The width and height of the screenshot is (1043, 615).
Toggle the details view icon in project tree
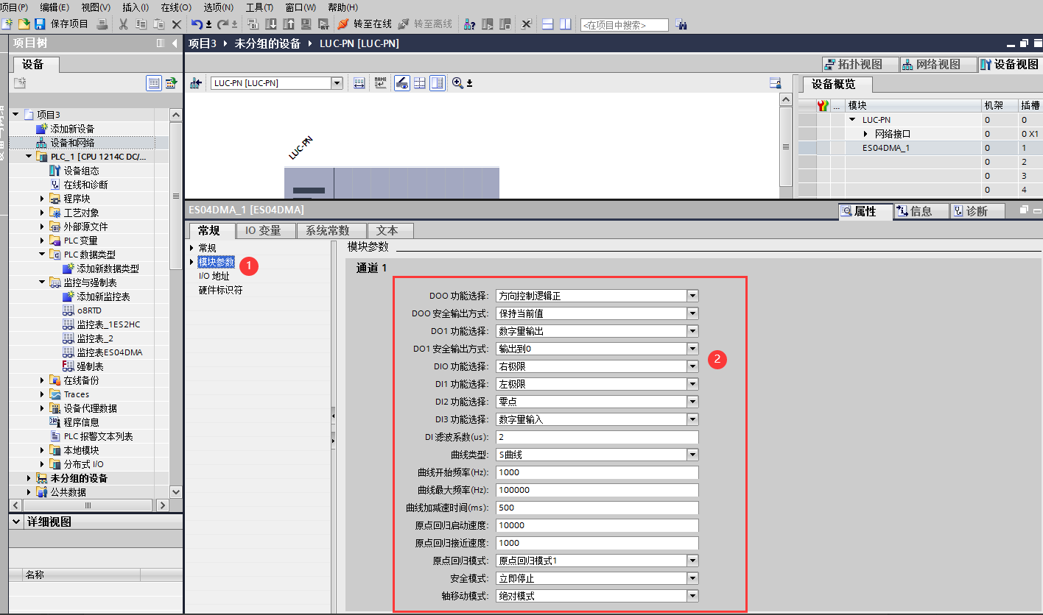pos(154,83)
